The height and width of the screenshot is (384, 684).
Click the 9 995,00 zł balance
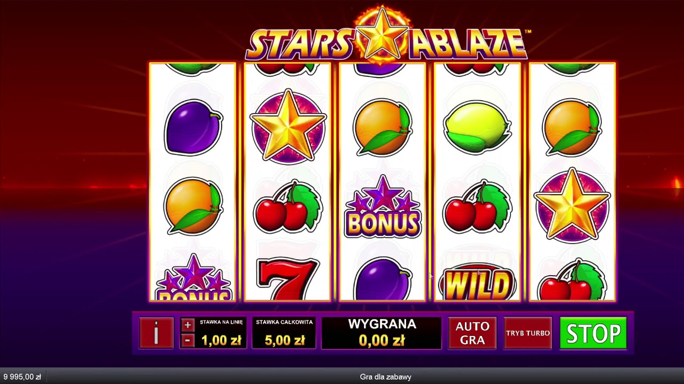[x=22, y=377]
